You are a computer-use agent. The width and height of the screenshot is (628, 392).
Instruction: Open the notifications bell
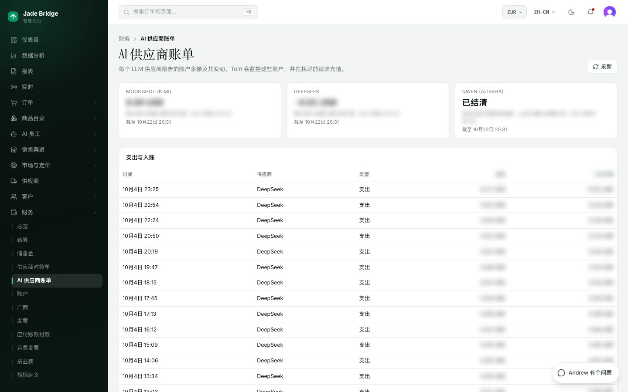(590, 12)
